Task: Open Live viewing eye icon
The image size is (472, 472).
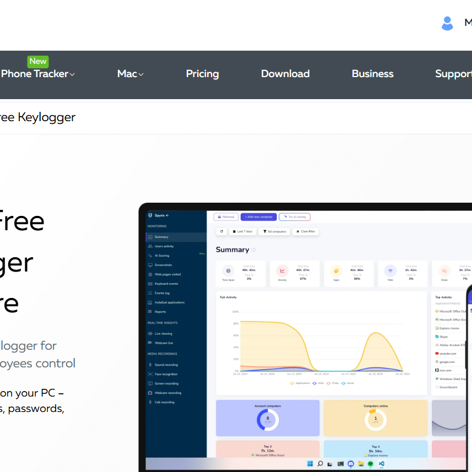Action: coord(150,334)
